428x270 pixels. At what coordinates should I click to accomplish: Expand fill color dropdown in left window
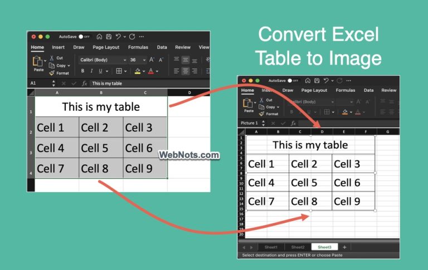(144, 71)
